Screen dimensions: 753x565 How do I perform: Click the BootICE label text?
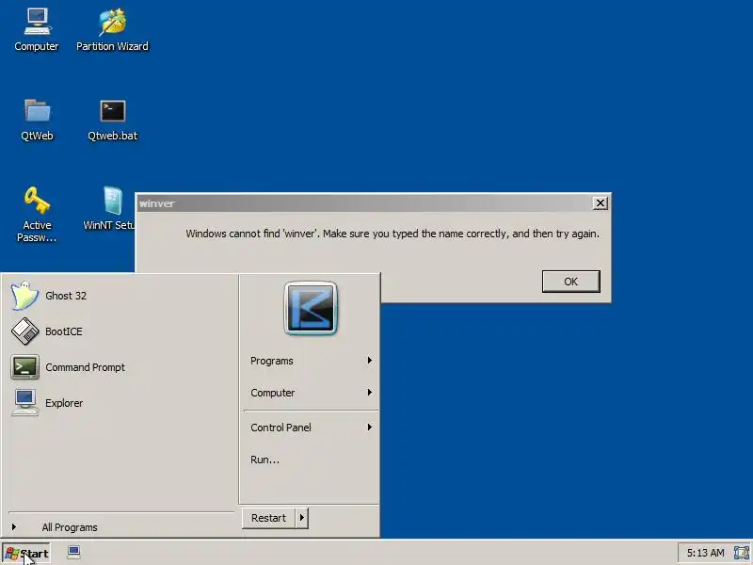pos(64,331)
